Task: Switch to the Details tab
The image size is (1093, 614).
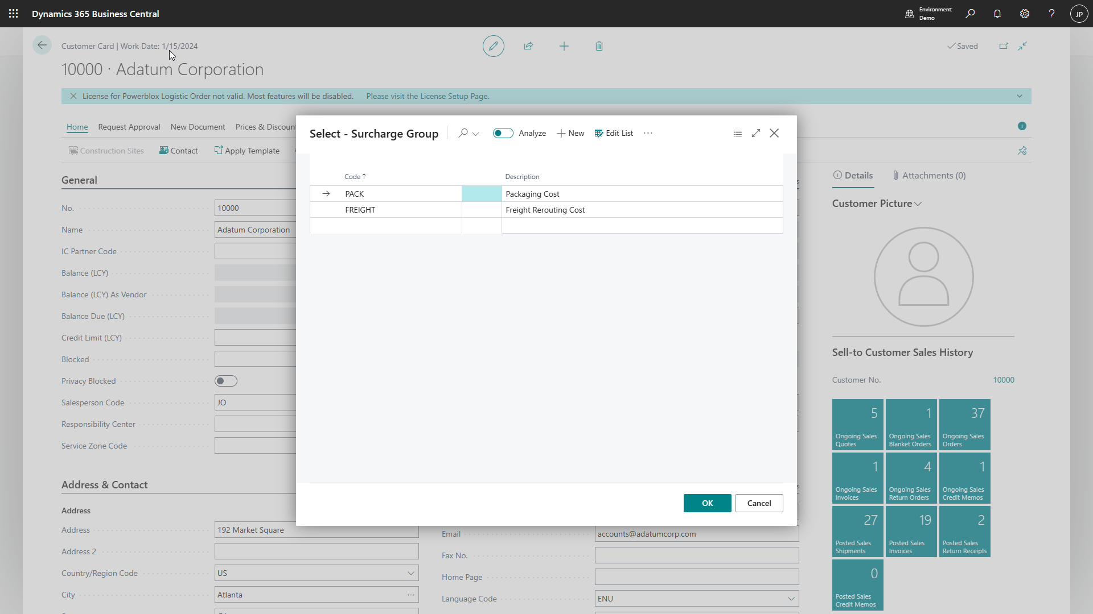Action: [853, 176]
